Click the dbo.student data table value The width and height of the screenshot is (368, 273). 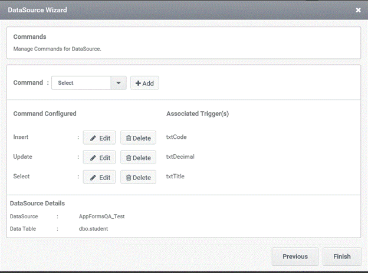click(93, 229)
